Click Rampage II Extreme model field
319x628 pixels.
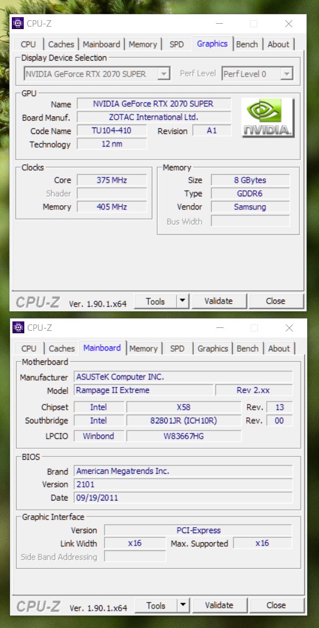143,390
